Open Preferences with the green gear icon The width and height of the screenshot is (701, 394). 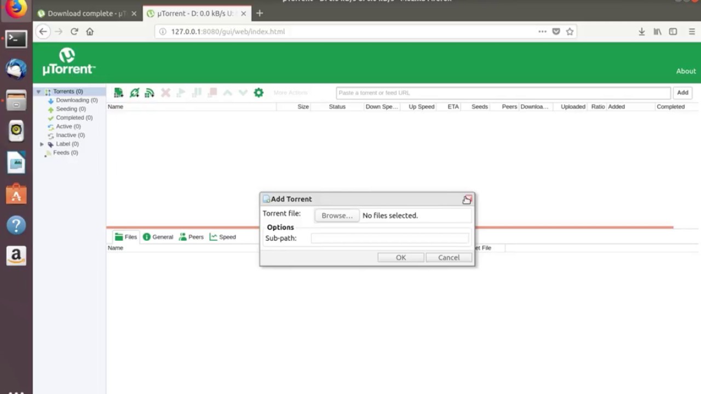coord(258,93)
